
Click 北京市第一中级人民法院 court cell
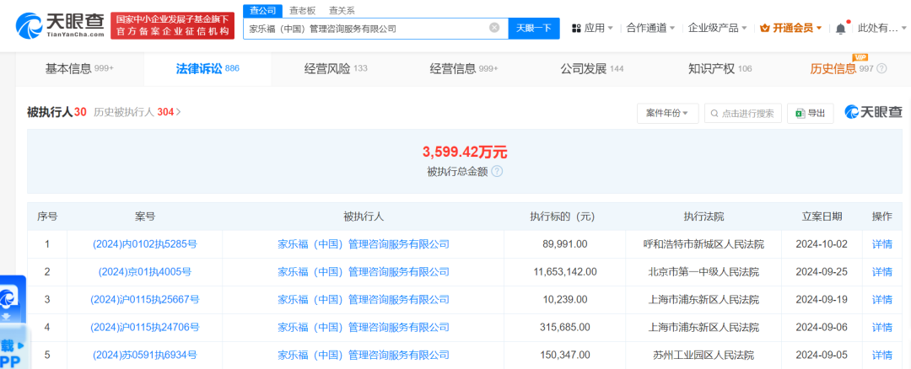coord(703,271)
